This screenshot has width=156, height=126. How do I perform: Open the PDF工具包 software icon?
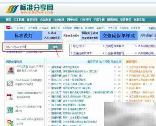10,70
